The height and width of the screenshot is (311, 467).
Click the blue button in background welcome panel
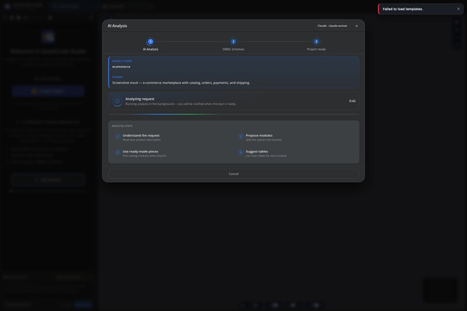pyautogui.click(x=48, y=91)
